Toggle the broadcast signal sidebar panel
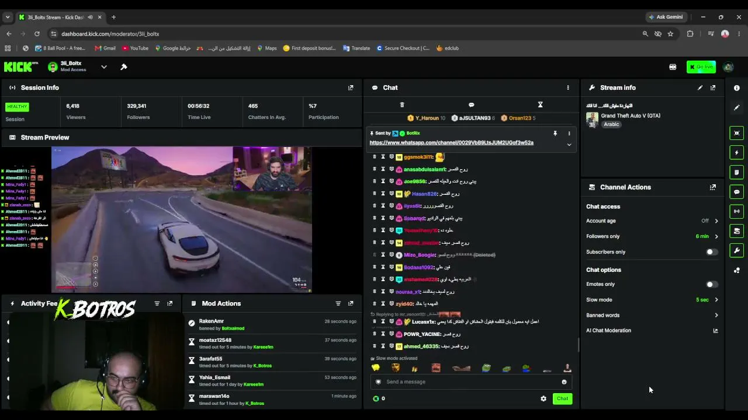Viewport: 748px width, 420px height. click(737, 212)
